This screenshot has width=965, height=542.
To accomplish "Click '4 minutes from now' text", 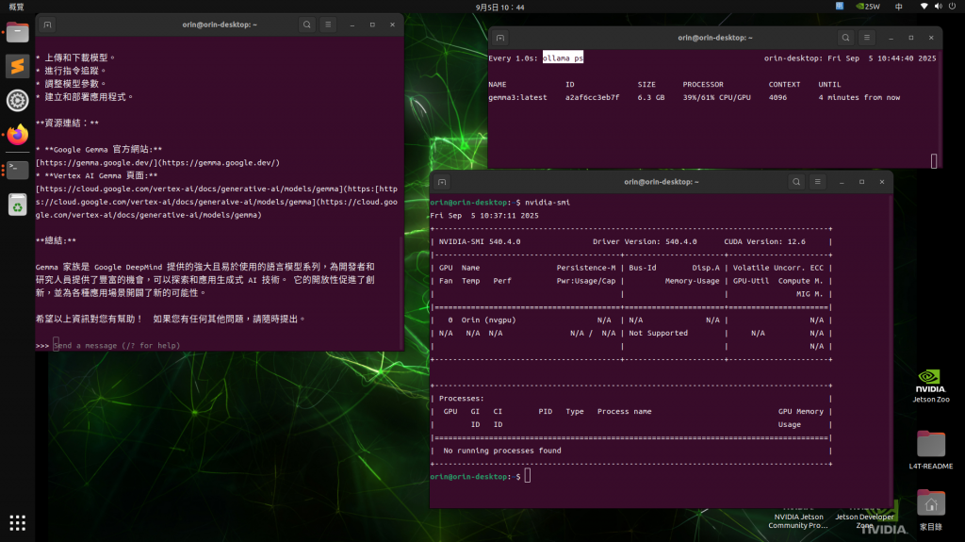I will coord(859,97).
